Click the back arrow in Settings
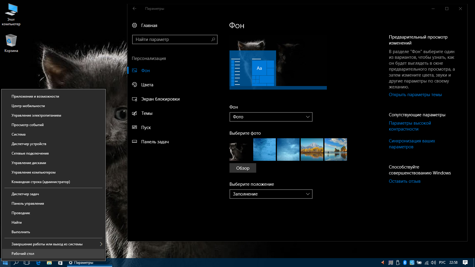This screenshot has width=475, height=267. tap(134, 9)
